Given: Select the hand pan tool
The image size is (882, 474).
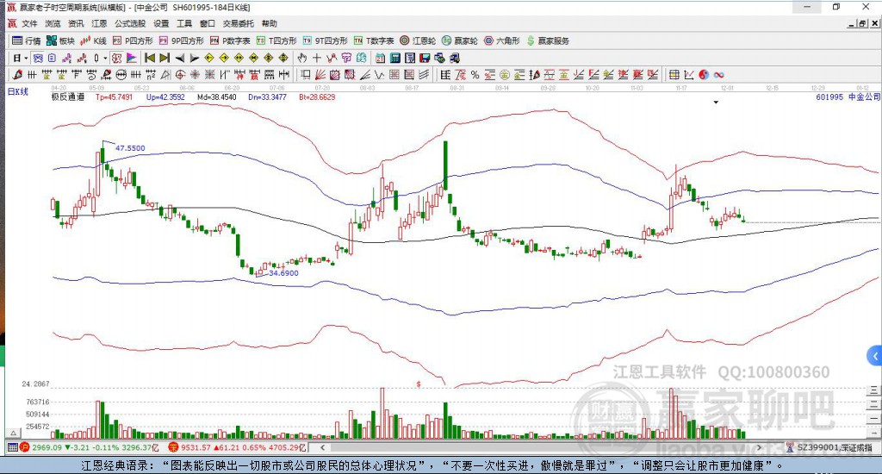Looking at the screenshot, I should (x=302, y=58).
